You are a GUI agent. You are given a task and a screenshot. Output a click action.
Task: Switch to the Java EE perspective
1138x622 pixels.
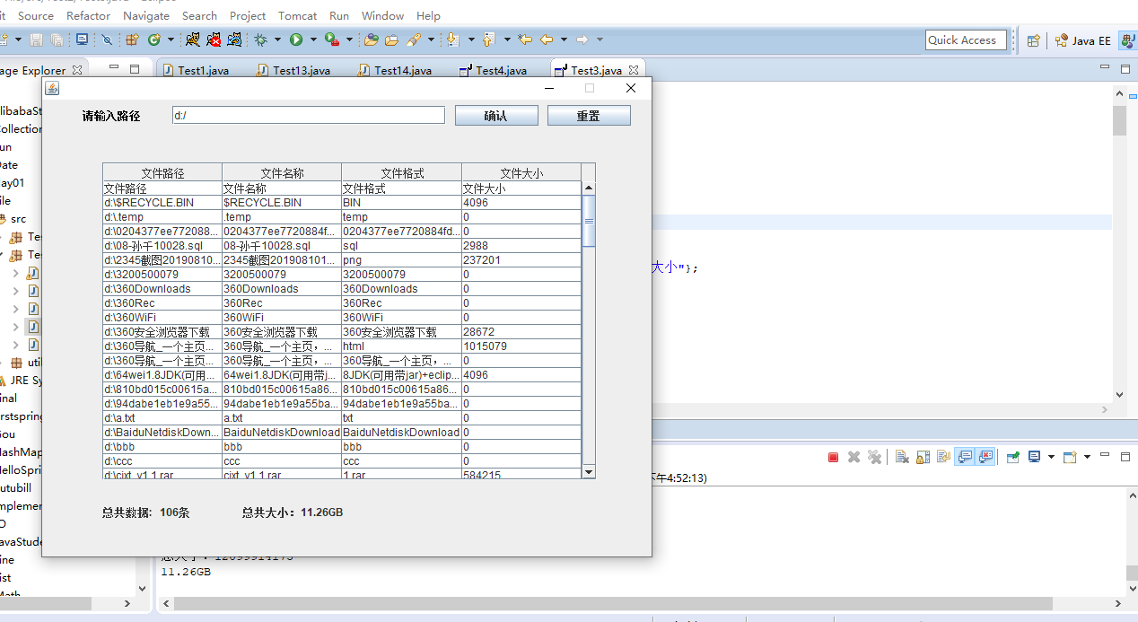click(x=1082, y=40)
